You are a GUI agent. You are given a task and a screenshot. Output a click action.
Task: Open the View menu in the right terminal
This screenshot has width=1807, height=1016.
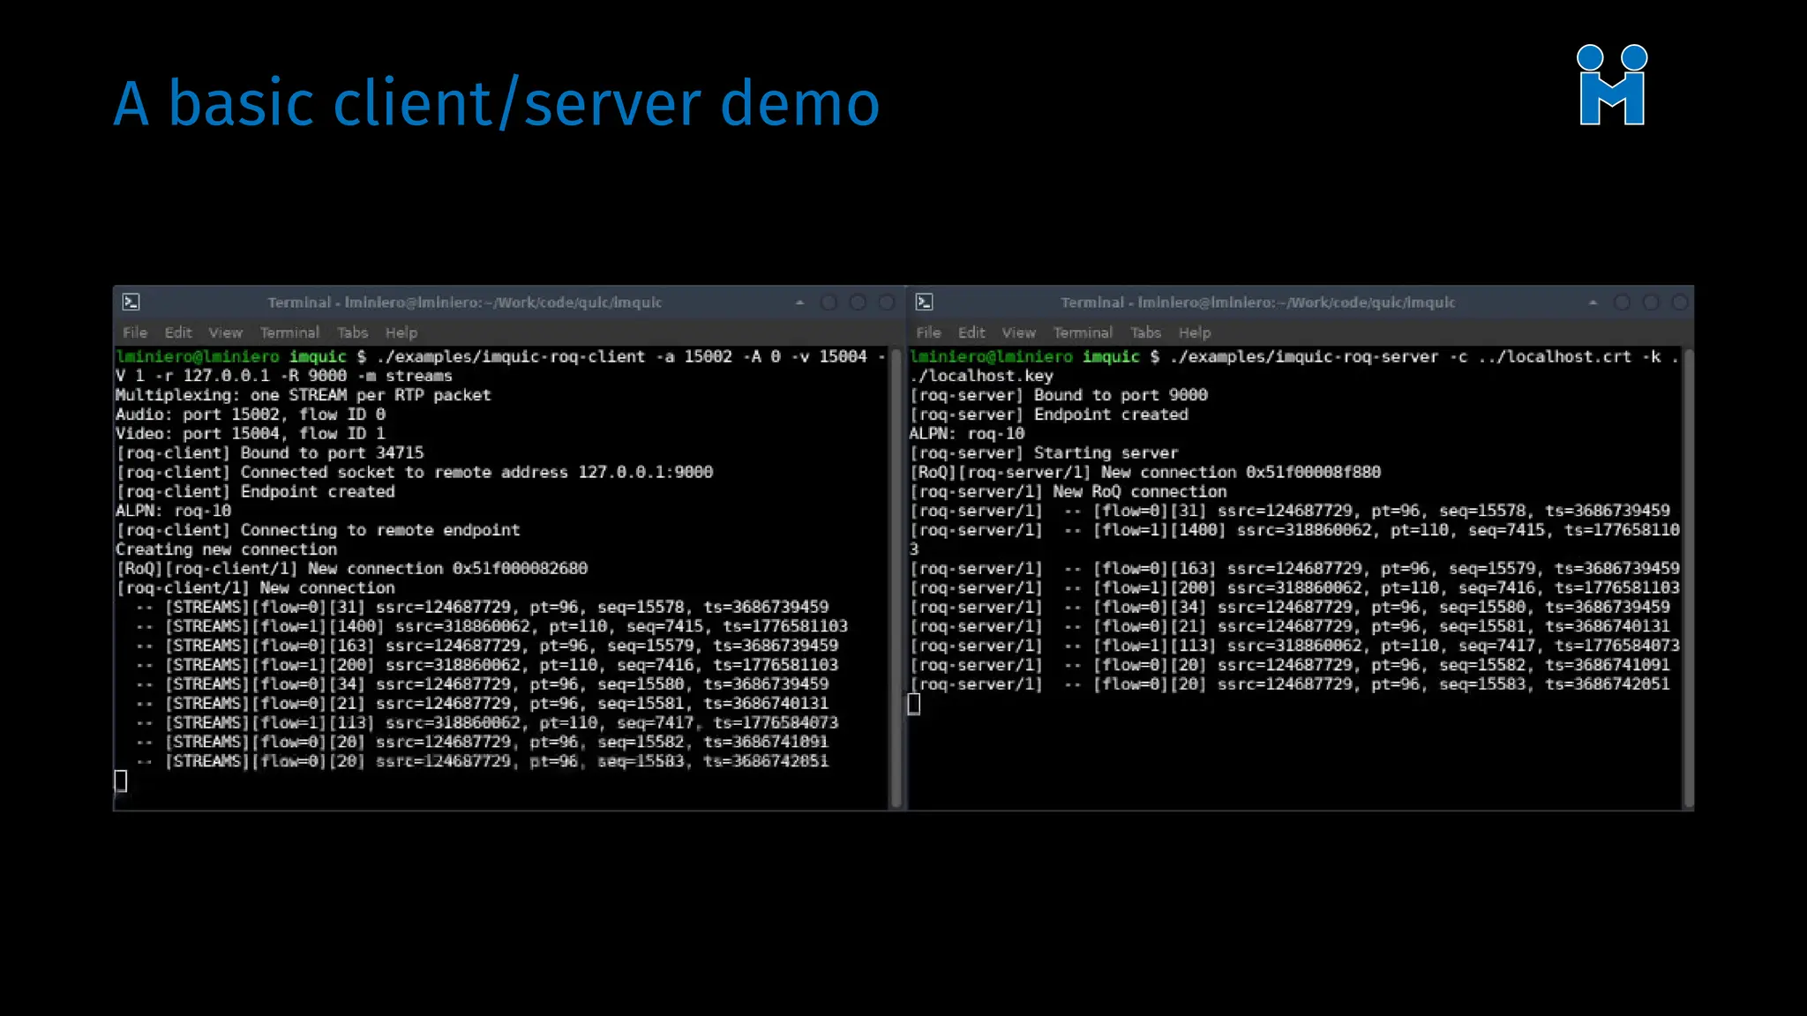tap(1018, 332)
